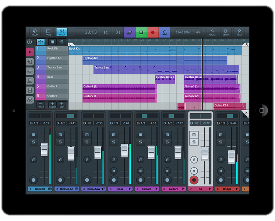Open the send effects inspector tab
Image resolution: width=275 pixels, height=221 pixels.
30,81
